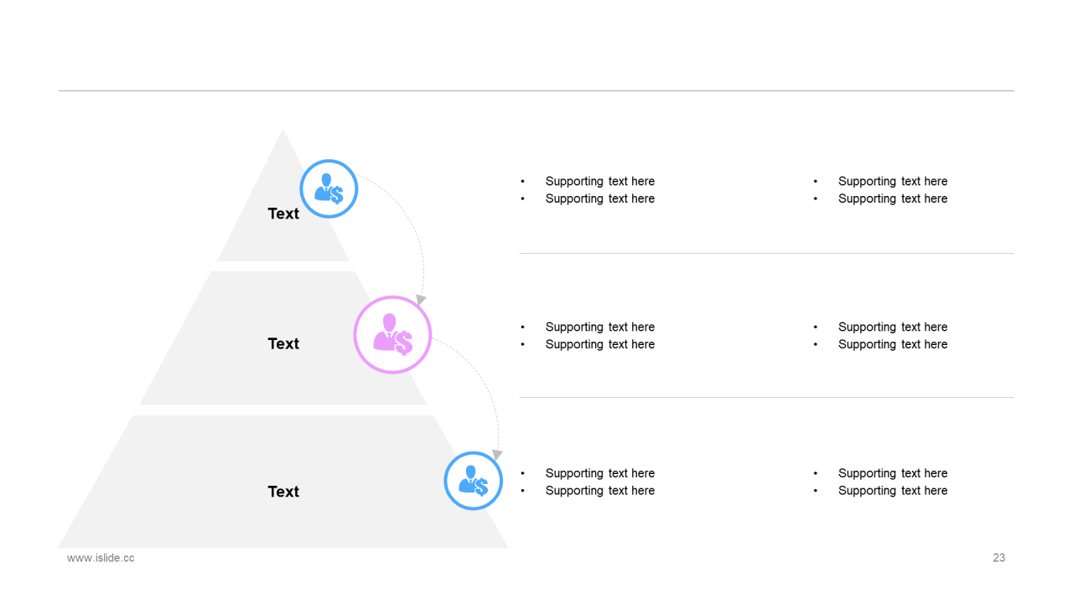Click the left supporting text block in the middle row
Image resolution: width=1073 pixels, height=603 pixels.
tap(599, 336)
